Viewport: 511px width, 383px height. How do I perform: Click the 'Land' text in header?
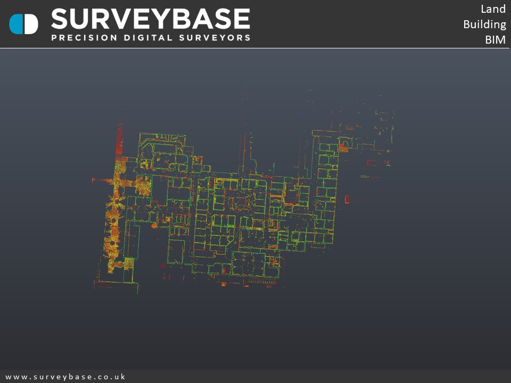(x=493, y=9)
